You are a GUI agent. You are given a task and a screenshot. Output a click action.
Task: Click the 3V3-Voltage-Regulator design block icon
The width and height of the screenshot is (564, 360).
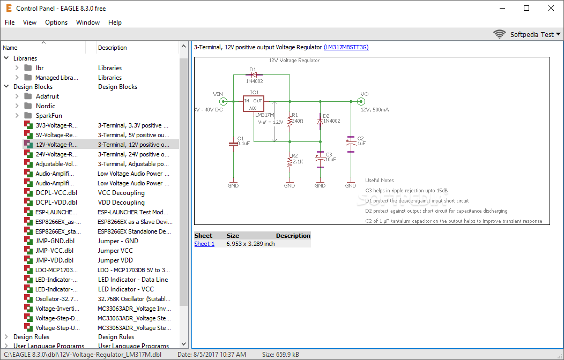pyautogui.click(x=28, y=125)
